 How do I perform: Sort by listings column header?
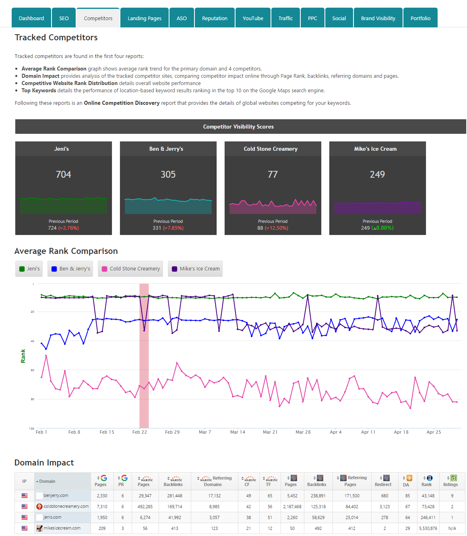click(451, 481)
